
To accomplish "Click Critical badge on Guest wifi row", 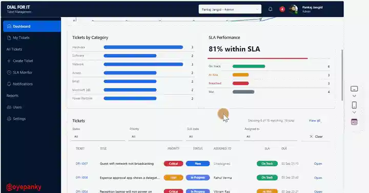I will click(x=173, y=164).
